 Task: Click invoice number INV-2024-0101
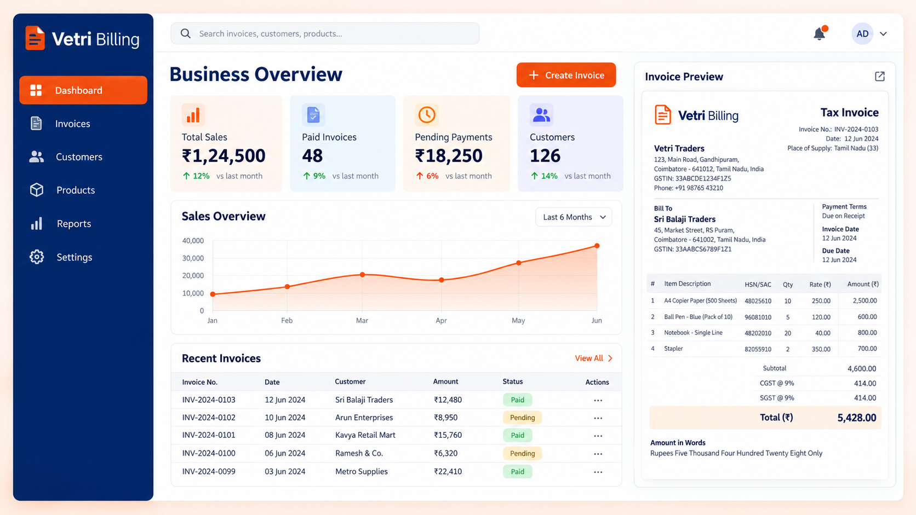coord(209,435)
